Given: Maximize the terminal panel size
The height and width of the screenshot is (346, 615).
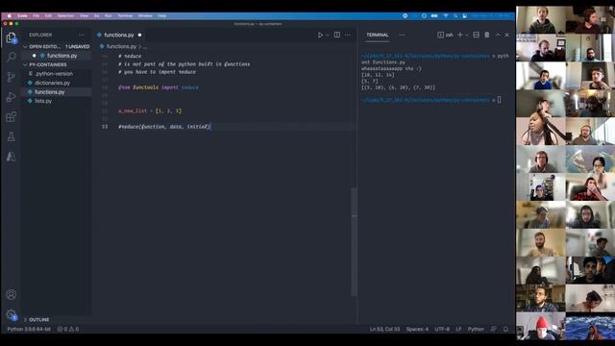Looking at the screenshot, I should point(498,35).
